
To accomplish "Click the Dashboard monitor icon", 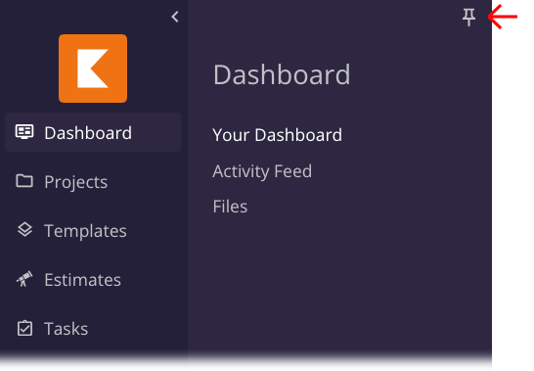I will pyautogui.click(x=24, y=132).
